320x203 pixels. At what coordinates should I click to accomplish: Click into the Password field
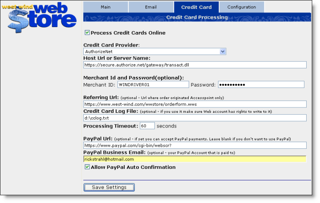260,84
